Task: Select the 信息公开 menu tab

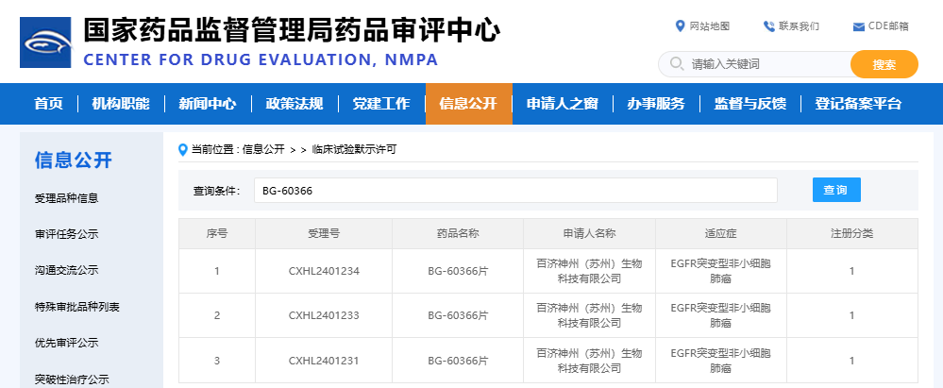Action: 468,104
